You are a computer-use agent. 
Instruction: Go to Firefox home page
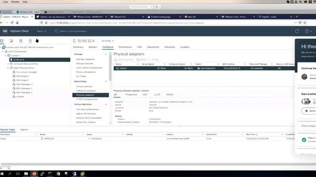pyautogui.click(x=17, y=23)
